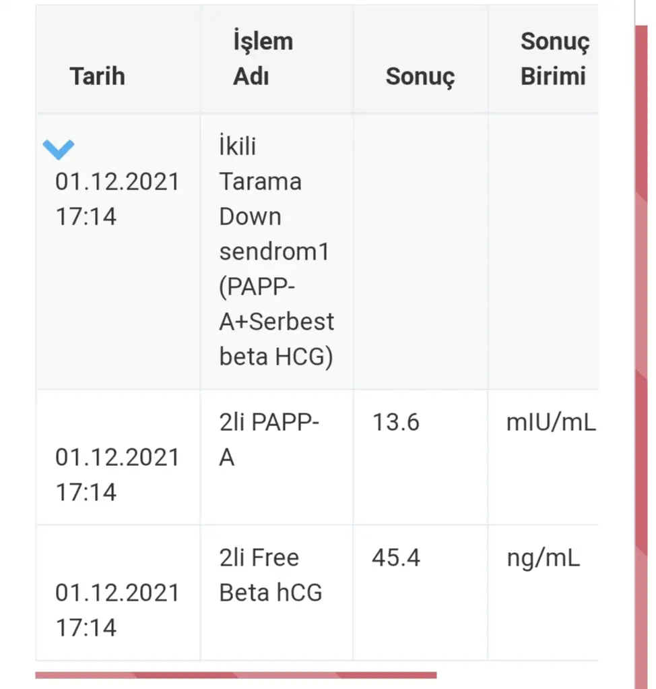The image size is (656, 689).
Task: Click the 45.4 result value
Action: coord(395,558)
